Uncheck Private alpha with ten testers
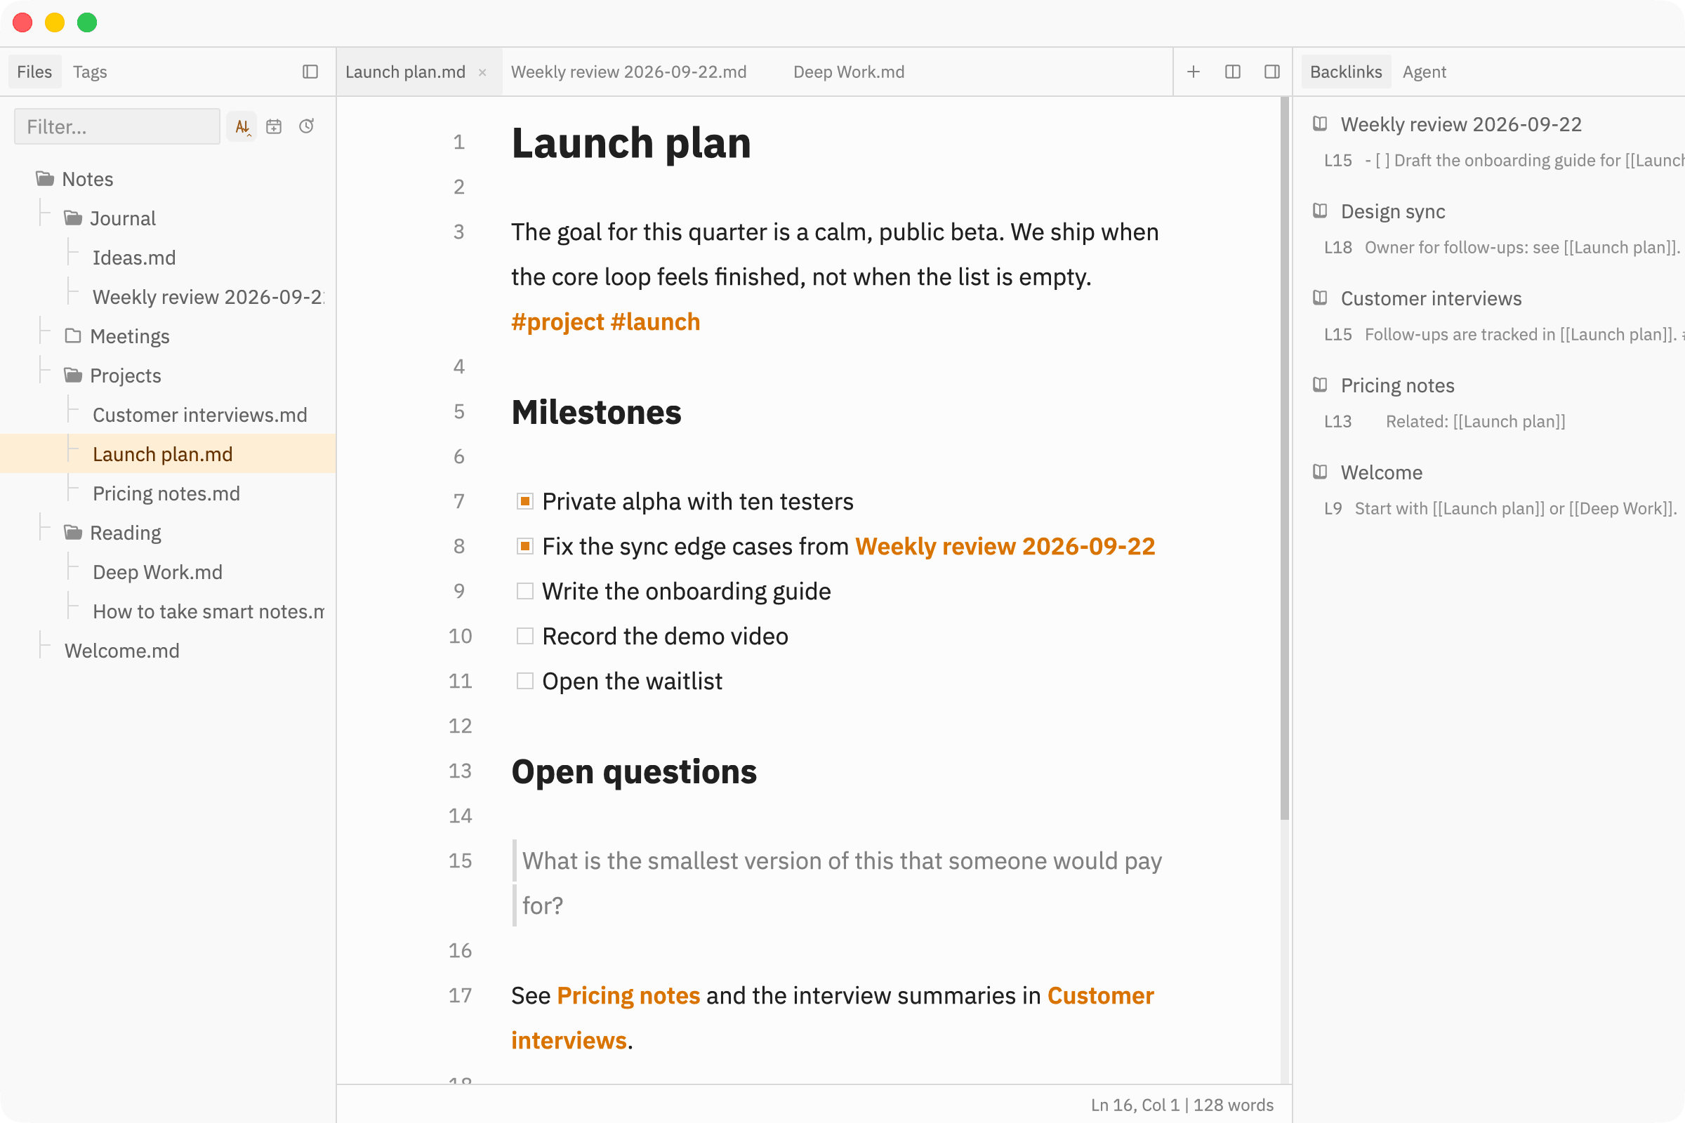This screenshot has width=1685, height=1123. [x=525, y=501]
